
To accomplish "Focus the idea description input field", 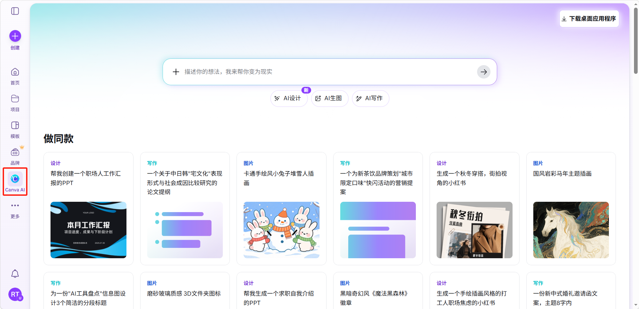I will tap(328, 72).
